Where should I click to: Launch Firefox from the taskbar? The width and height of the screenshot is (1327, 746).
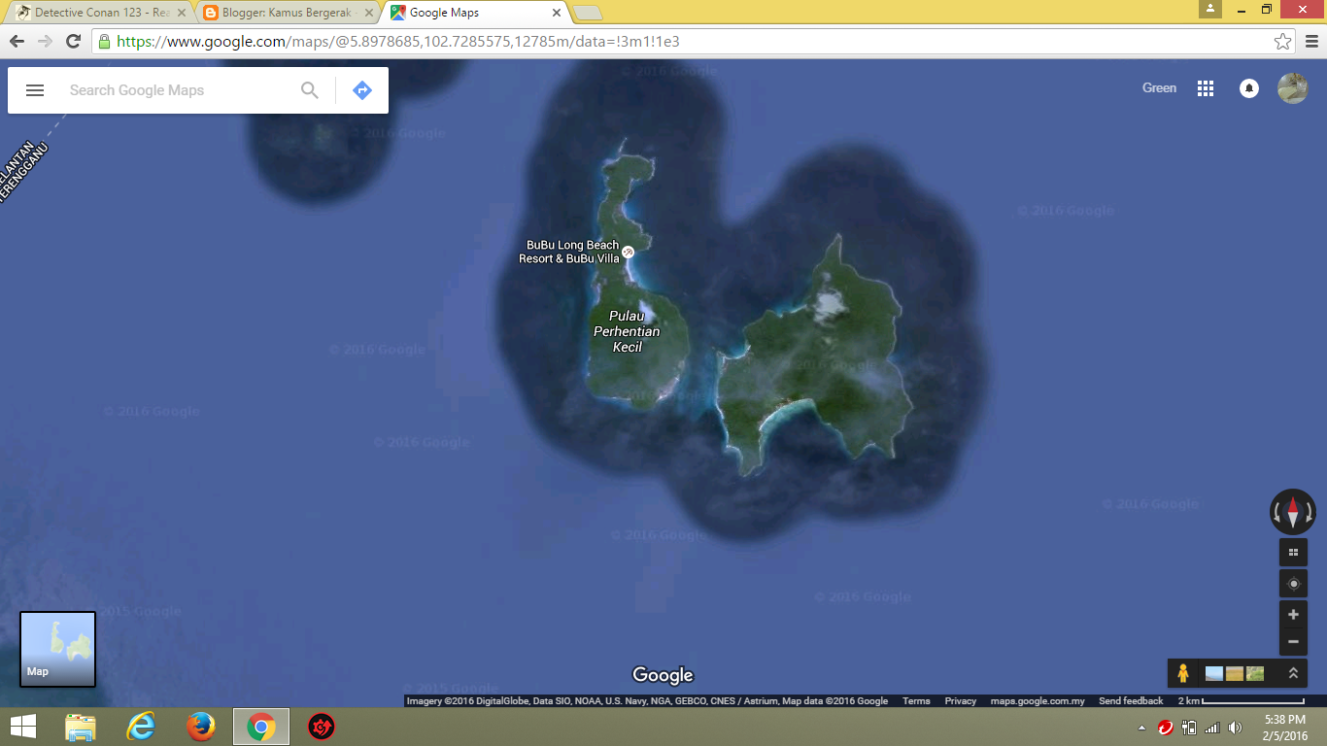201,727
